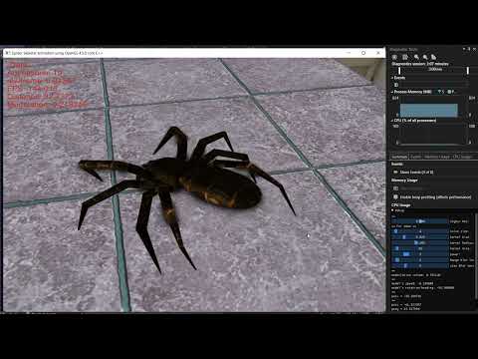Image resolution: width=478 pixels, height=359 pixels.
Task: Click the Spider window title bar icon
Action: tap(7, 53)
